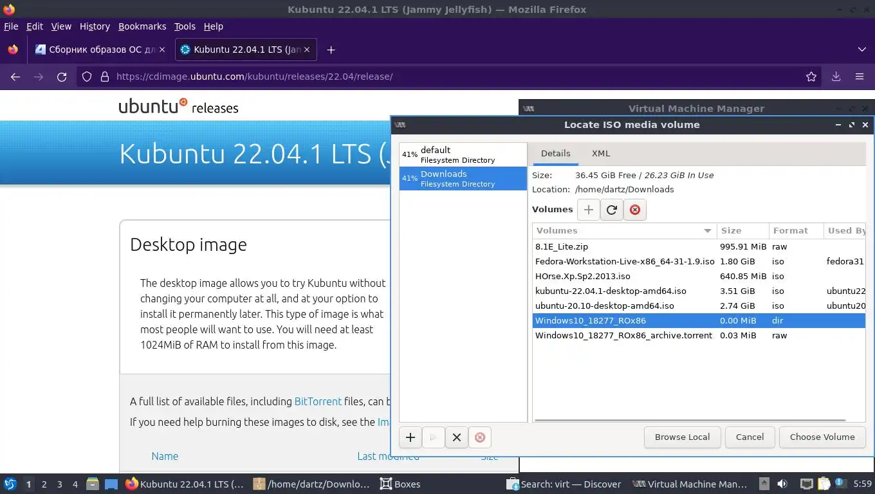This screenshot has height=494, width=875.
Task: Start the pool with the greyed play icon
Action: (x=434, y=437)
